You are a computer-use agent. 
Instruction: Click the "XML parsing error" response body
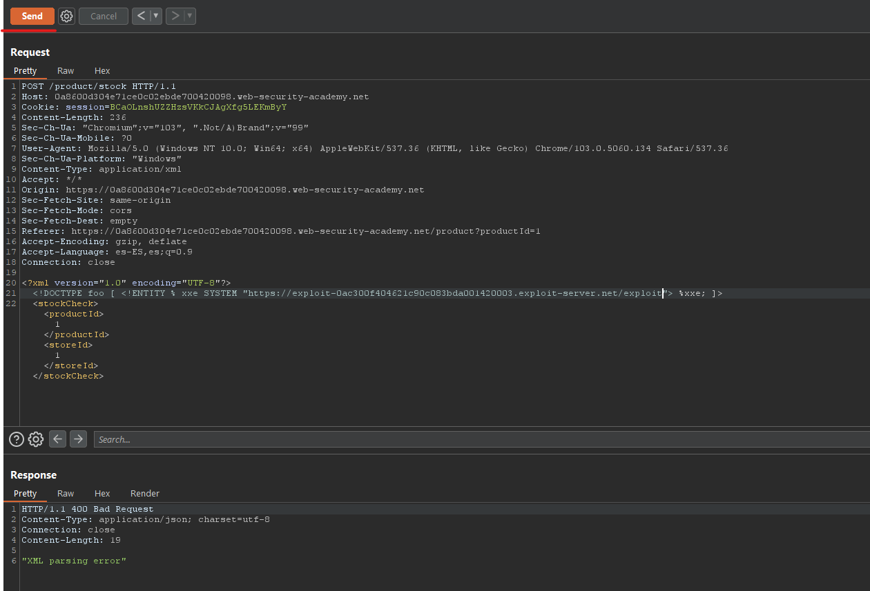click(74, 561)
